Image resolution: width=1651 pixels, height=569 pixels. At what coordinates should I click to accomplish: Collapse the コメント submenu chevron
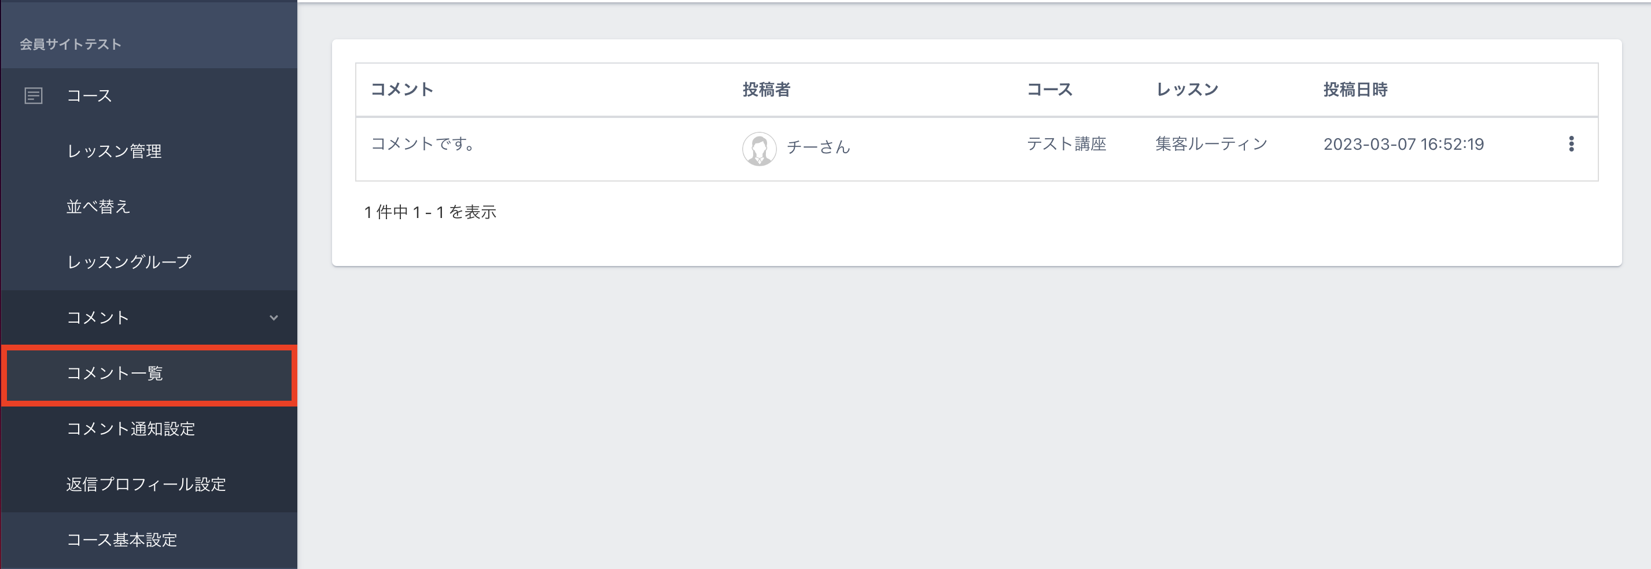[x=274, y=318]
